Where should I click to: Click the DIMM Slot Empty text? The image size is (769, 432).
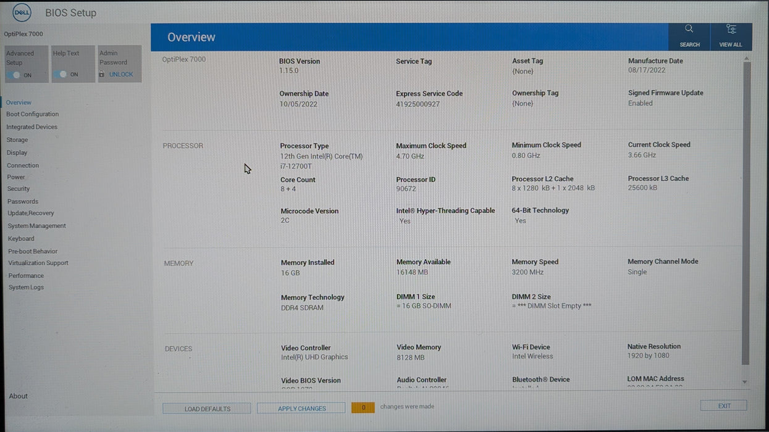[552, 306]
